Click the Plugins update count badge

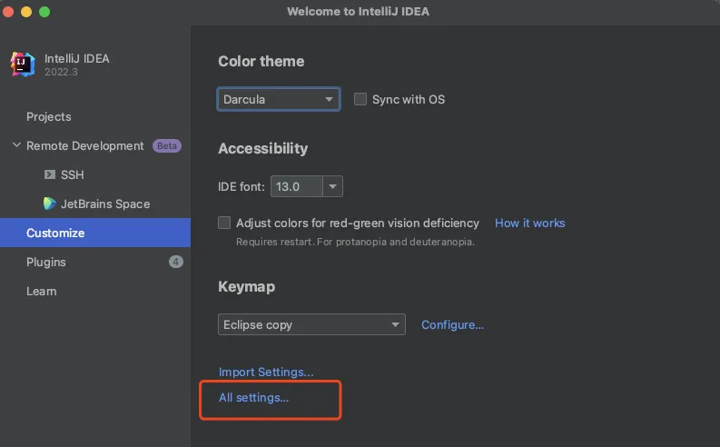click(x=175, y=262)
